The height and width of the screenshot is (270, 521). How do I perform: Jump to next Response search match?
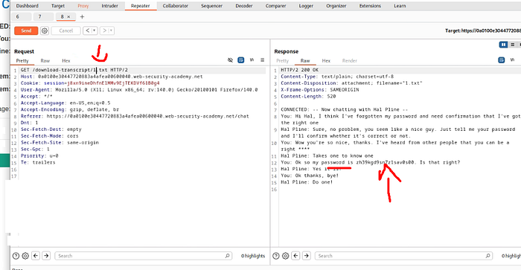coord(307,256)
